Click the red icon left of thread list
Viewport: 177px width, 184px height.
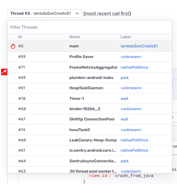coord(4,72)
